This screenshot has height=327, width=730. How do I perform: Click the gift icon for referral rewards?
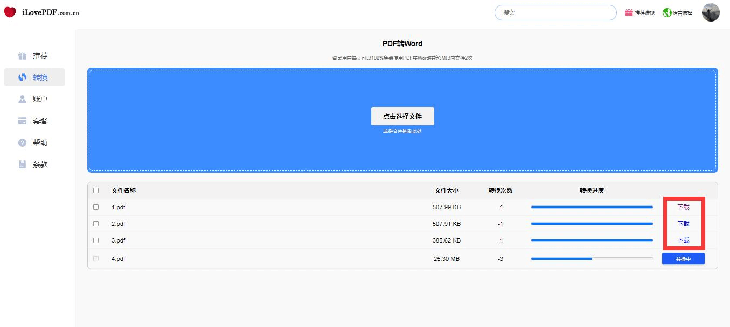point(629,12)
